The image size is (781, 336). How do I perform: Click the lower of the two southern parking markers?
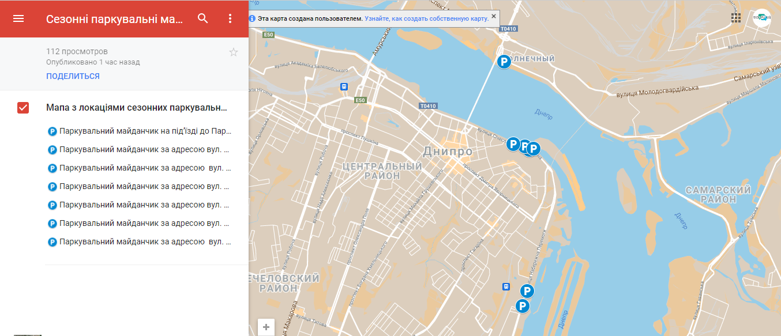point(522,306)
